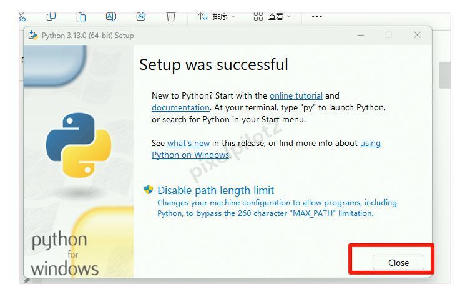Click the Setup was successful heading
This screenshot has width=470, height=297.
tap(213, 65)
